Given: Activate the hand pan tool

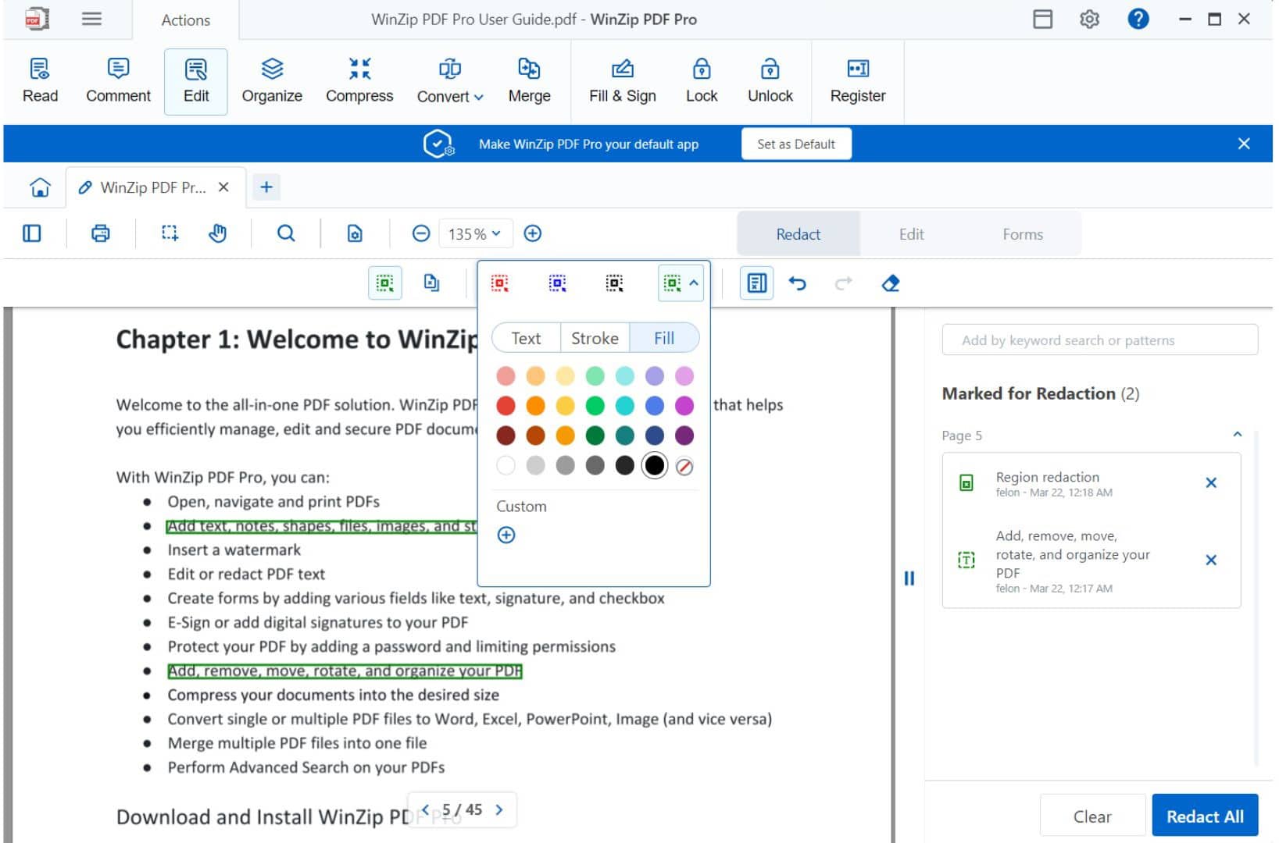Looking at the screenshot, I should (218, 233).
